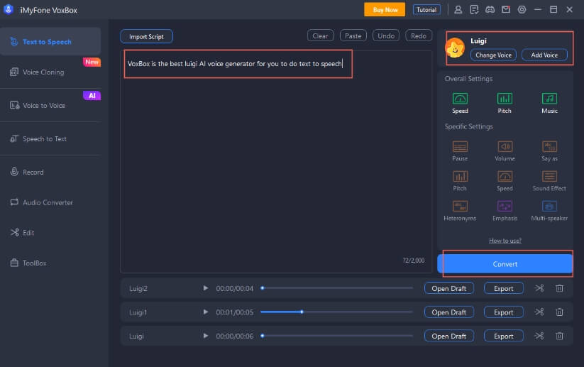The image size is (584, 367).
Task: Cut the Luigi1 audio clip
Action: coord(539,312)
